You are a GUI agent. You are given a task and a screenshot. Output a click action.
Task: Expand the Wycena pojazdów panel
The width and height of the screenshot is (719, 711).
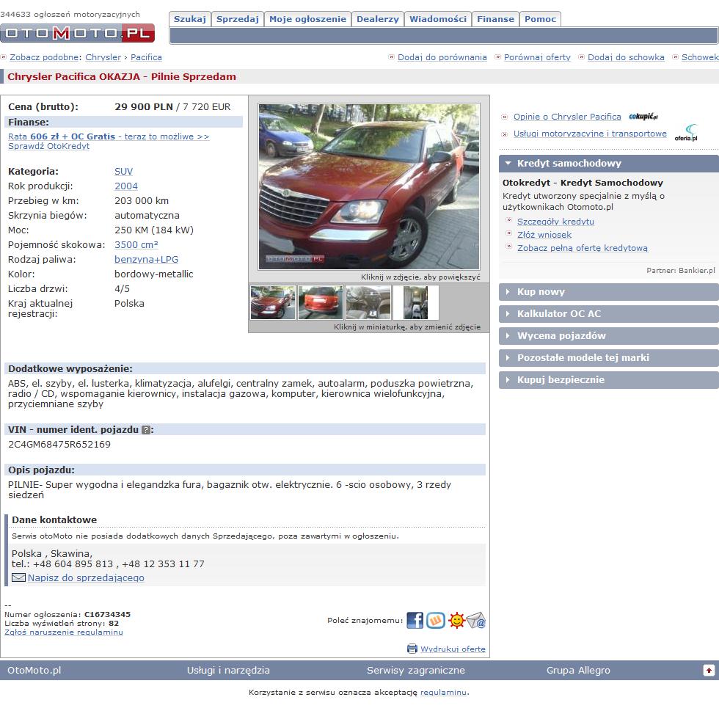point(608,336)
